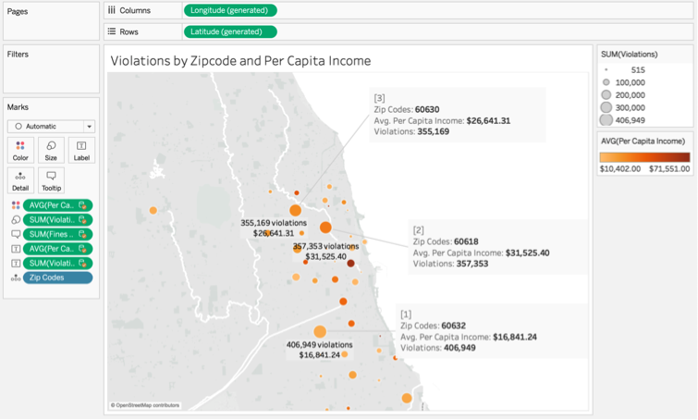This screenshot has width=698, height=420.
Task: Click the chart title Violations by Zipcode
Action: [240, 61]
